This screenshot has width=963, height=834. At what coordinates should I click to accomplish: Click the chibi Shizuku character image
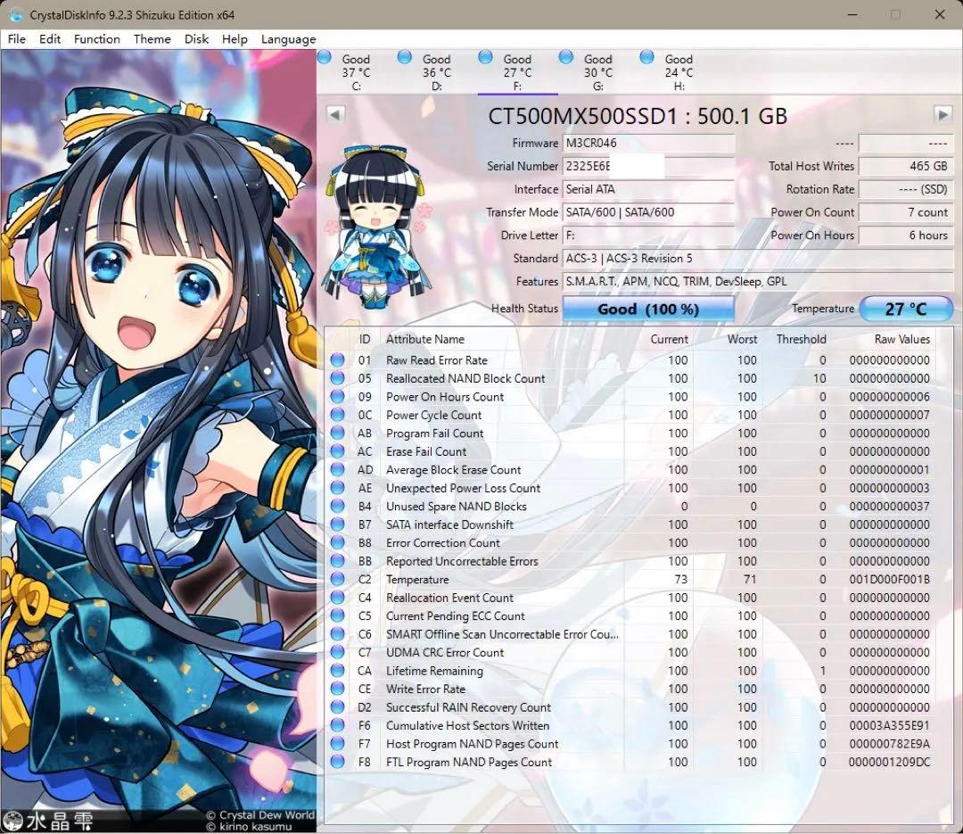377,226
